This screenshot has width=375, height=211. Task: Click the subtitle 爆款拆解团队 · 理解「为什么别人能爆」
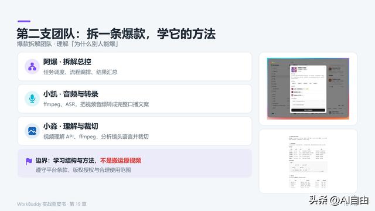pos(68,44)
